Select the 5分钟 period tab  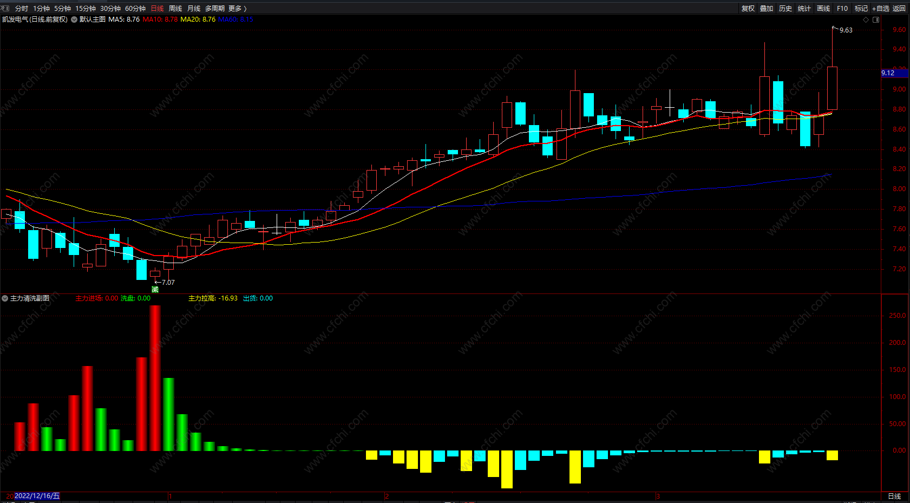coord(62,8)
